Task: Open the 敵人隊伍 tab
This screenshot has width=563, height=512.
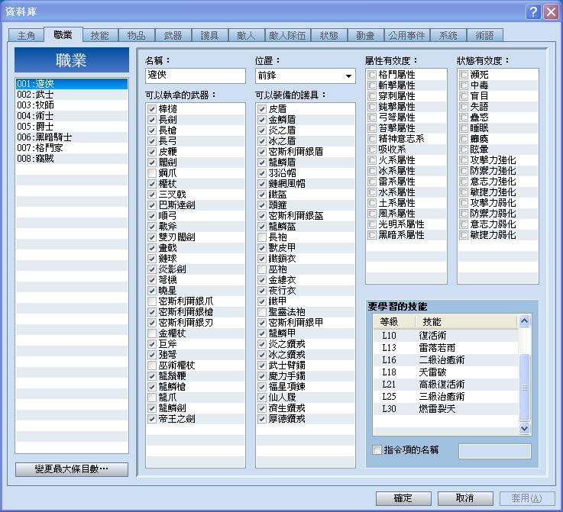Action: 287,36
